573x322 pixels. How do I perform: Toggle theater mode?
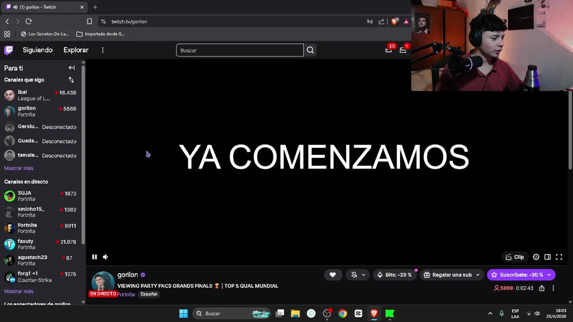point(547,257)
